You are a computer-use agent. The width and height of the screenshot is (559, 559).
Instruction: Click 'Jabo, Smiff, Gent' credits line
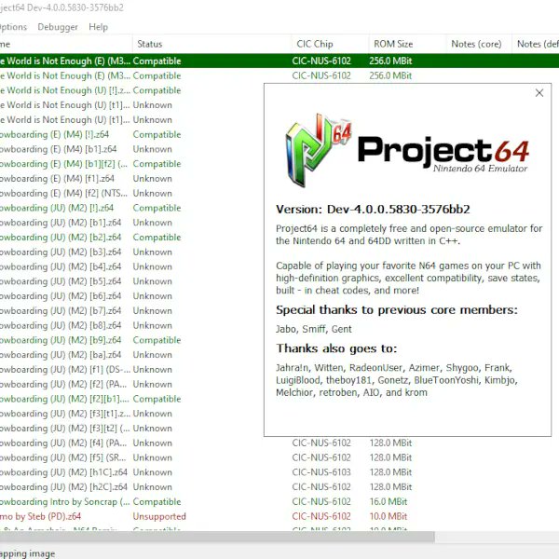tap(314, 329)
